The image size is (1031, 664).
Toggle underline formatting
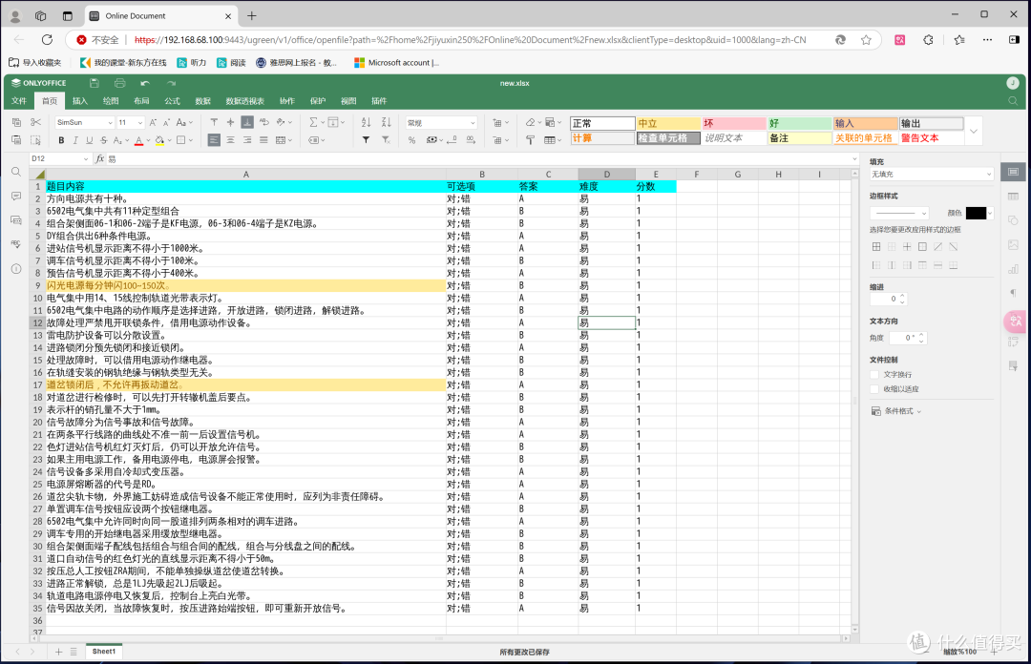coord(90,140)
